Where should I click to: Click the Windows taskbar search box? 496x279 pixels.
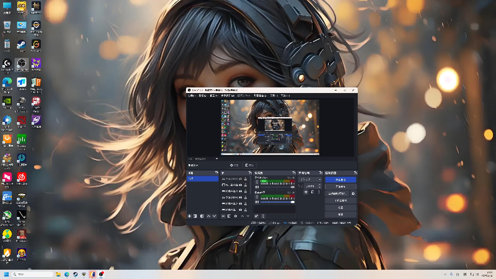32,274
